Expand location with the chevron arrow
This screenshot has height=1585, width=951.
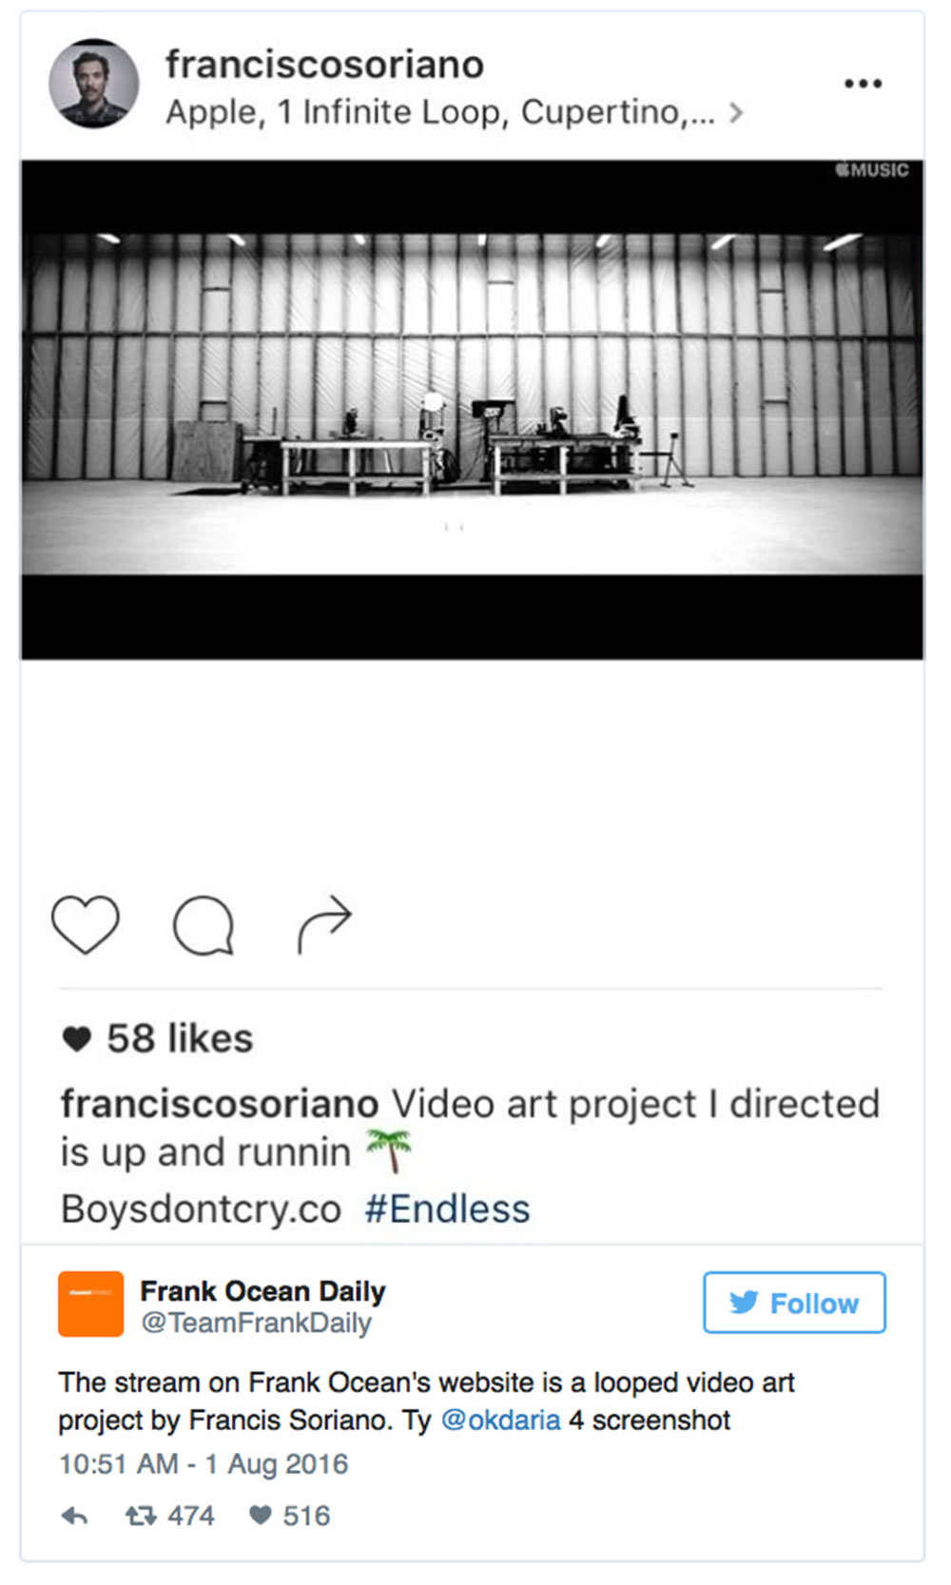[x=735, y=113]
